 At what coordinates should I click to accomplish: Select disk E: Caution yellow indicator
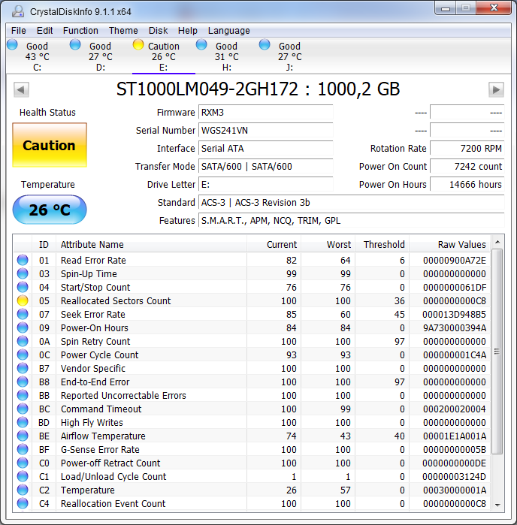[x=138, y=44]
